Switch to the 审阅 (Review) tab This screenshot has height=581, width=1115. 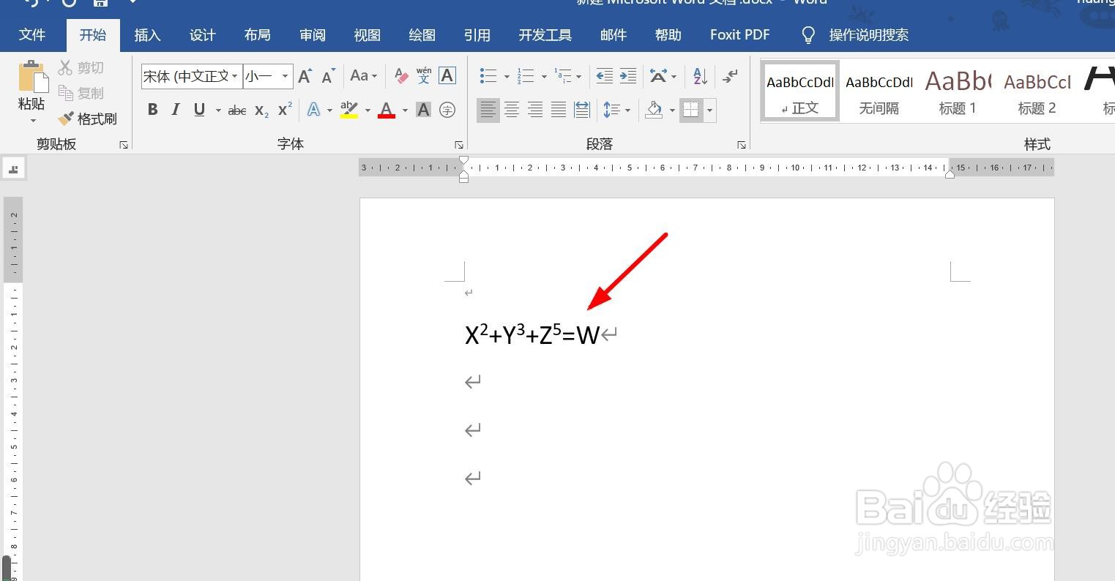312,35
